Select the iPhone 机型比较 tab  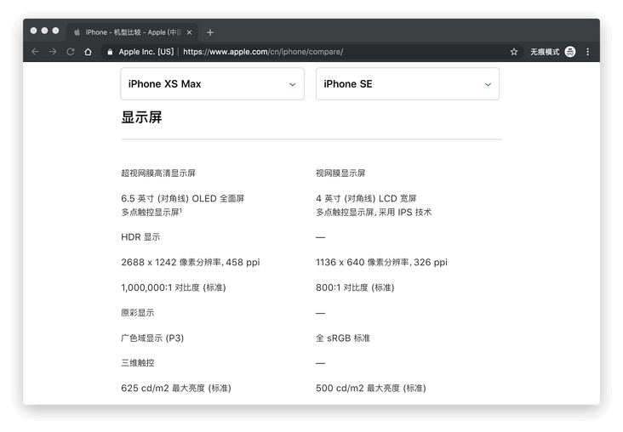coord(132,32)
